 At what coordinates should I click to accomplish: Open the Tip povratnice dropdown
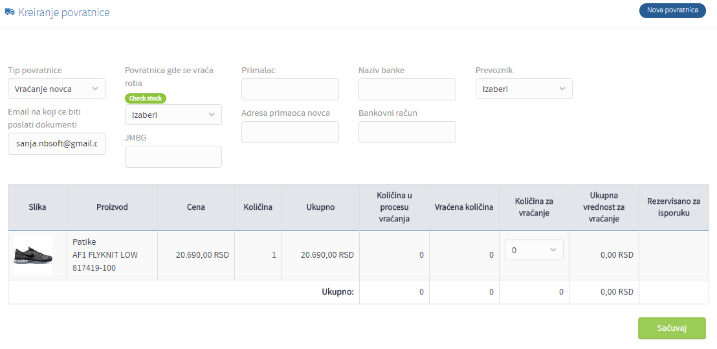coord(57,89)
